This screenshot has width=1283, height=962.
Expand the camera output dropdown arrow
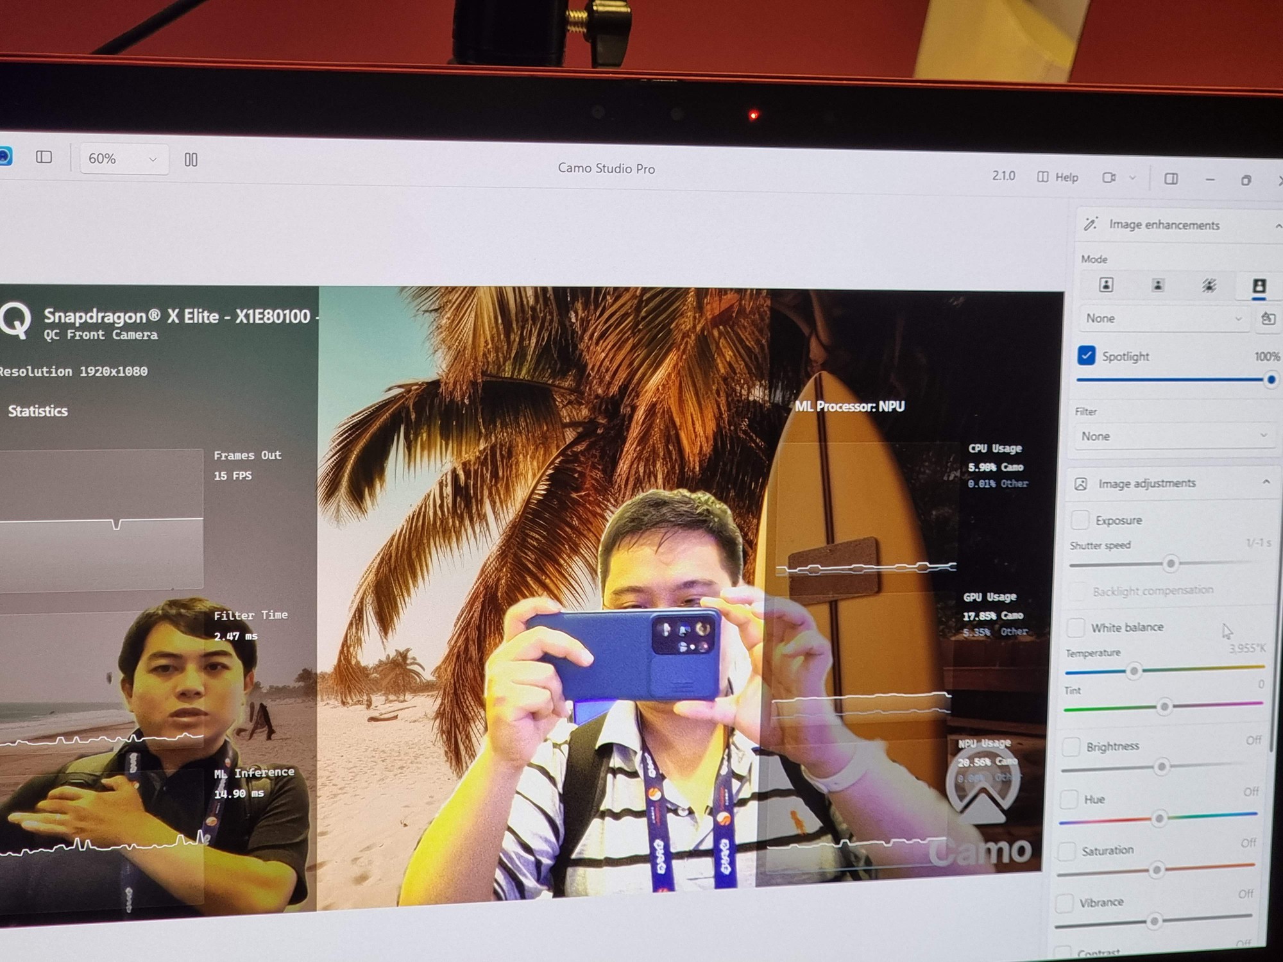click(x=1132, y=178)
